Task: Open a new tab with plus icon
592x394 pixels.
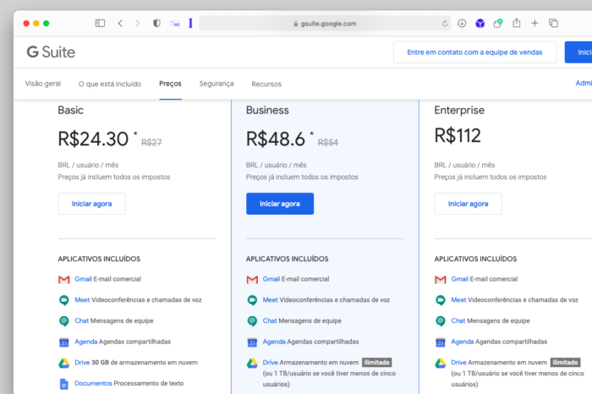Action: tap(534, 24)
